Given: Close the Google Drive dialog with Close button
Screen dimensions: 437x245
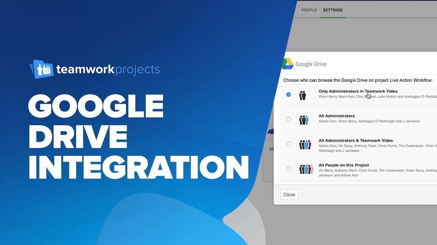Looking at the screenshot, I should 289,195.
